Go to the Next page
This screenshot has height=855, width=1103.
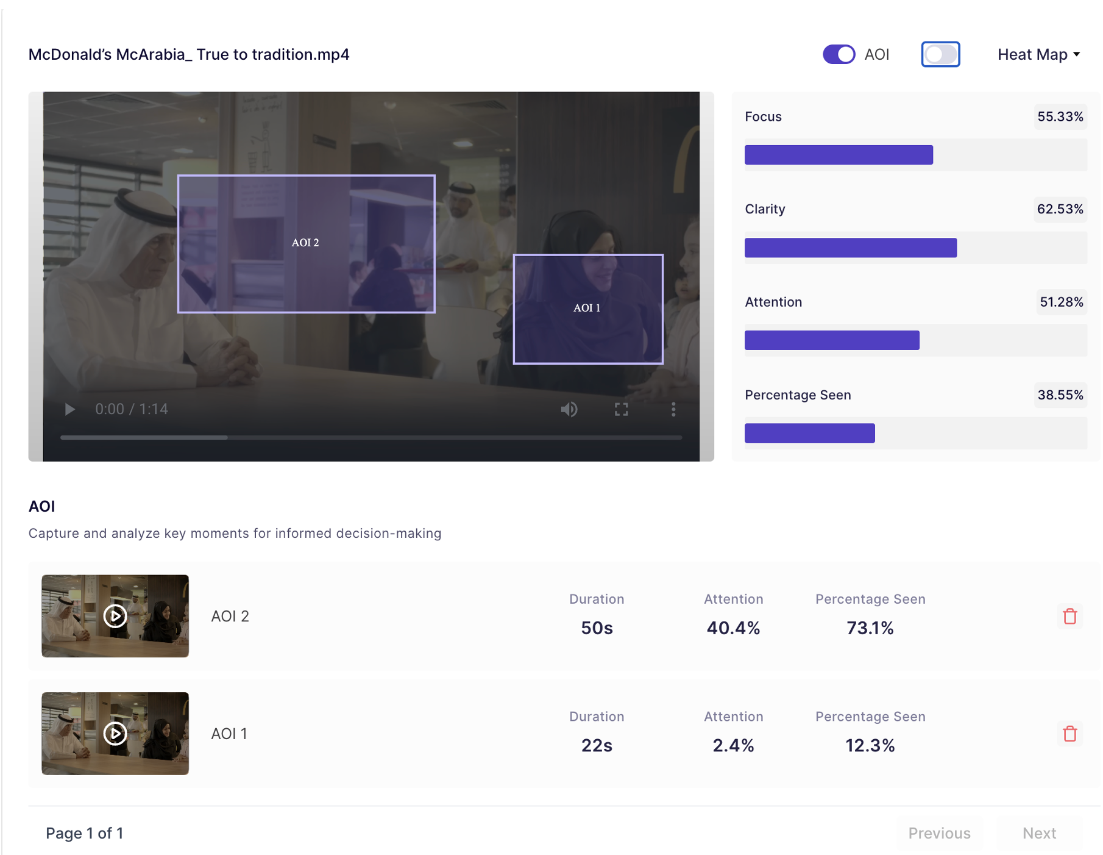coord(1039,833)
